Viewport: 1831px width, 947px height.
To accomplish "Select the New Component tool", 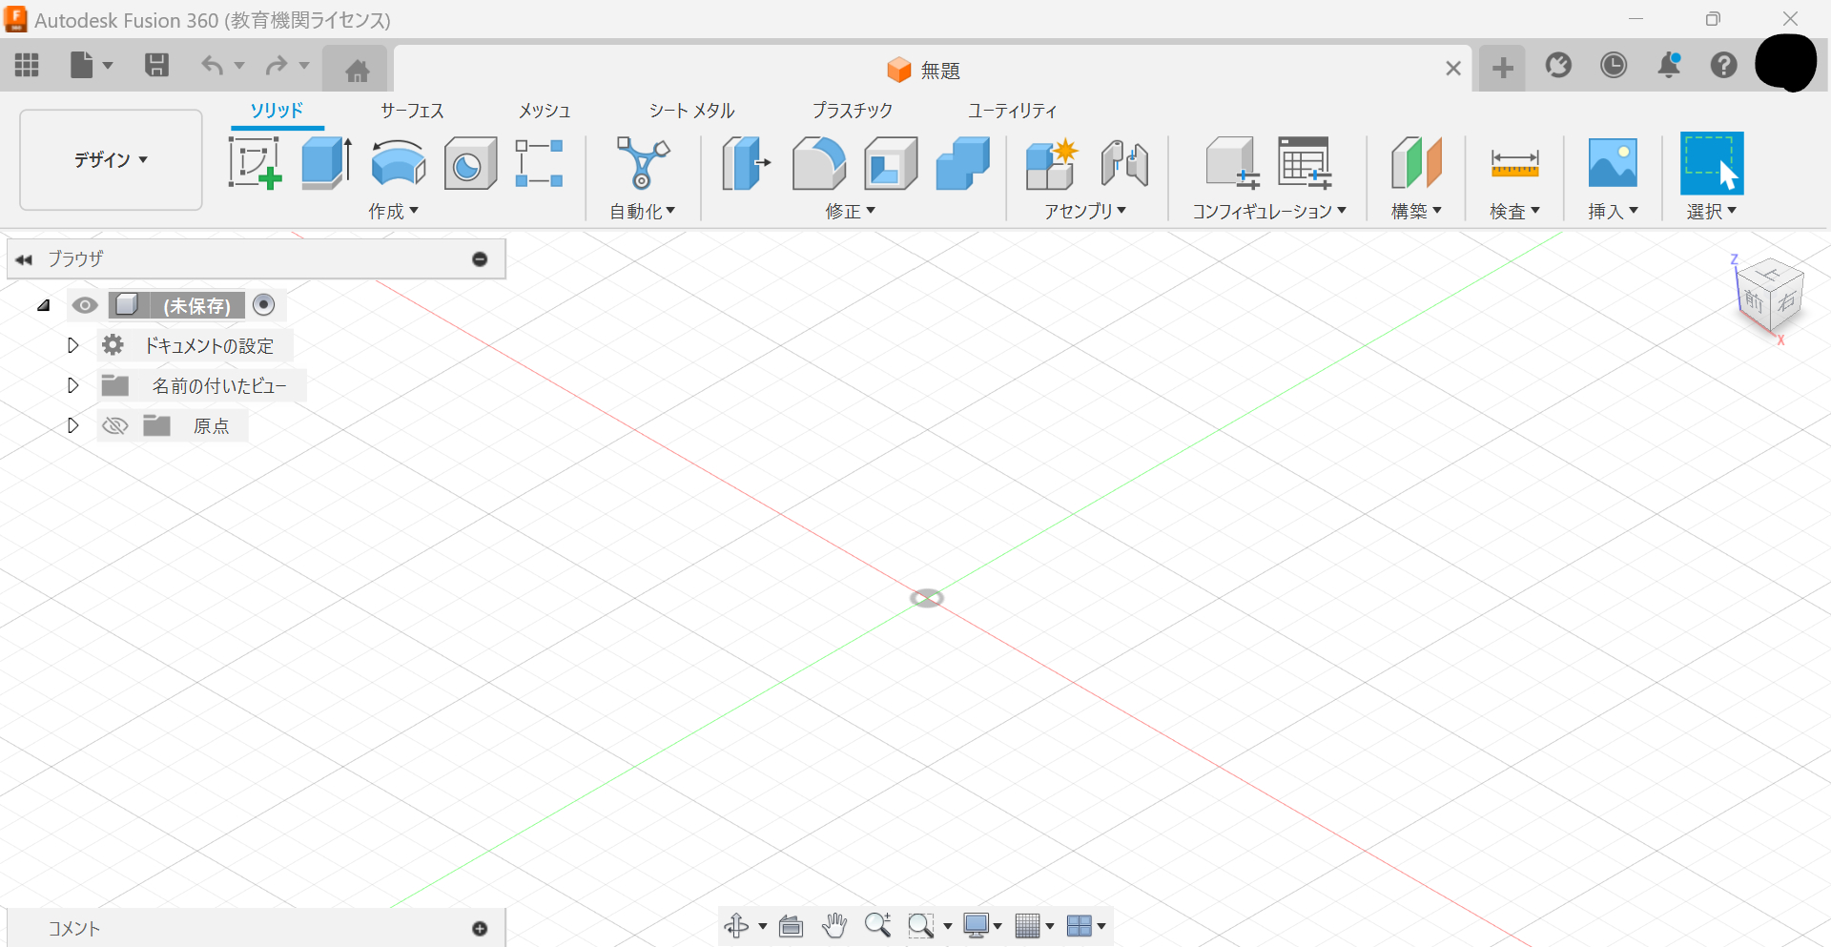I will pos(1051,163).
